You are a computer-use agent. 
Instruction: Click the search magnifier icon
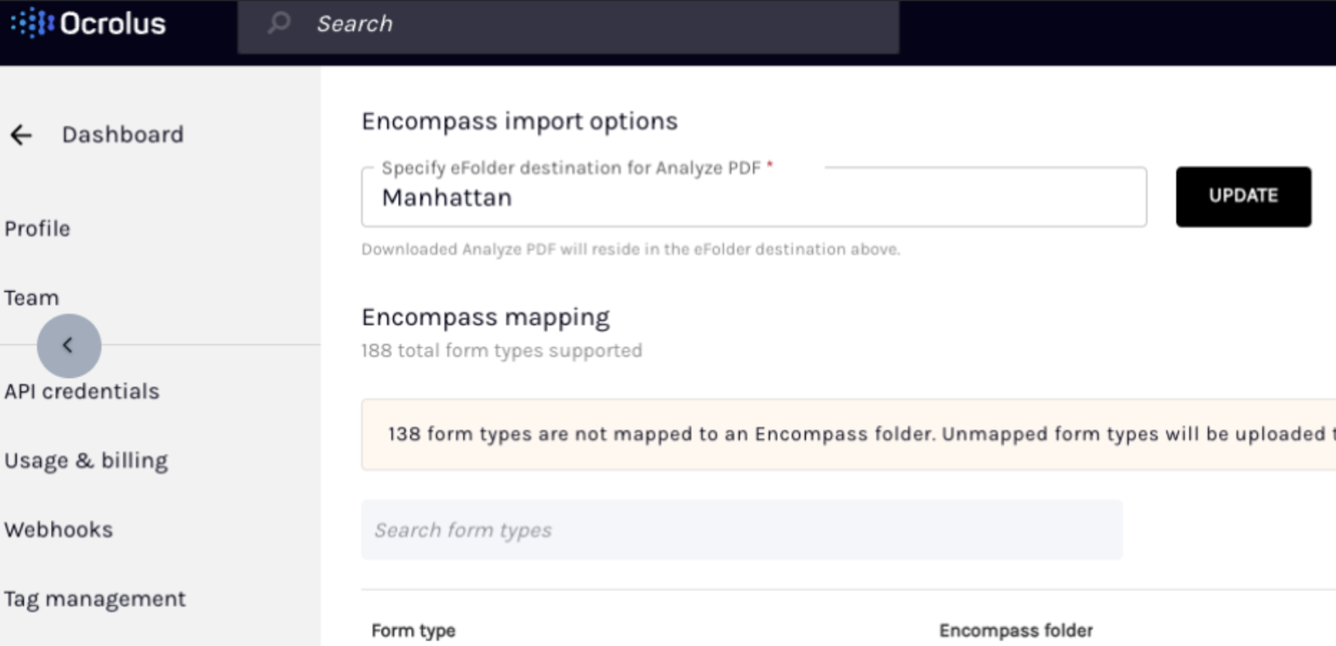tap(279, 23)
